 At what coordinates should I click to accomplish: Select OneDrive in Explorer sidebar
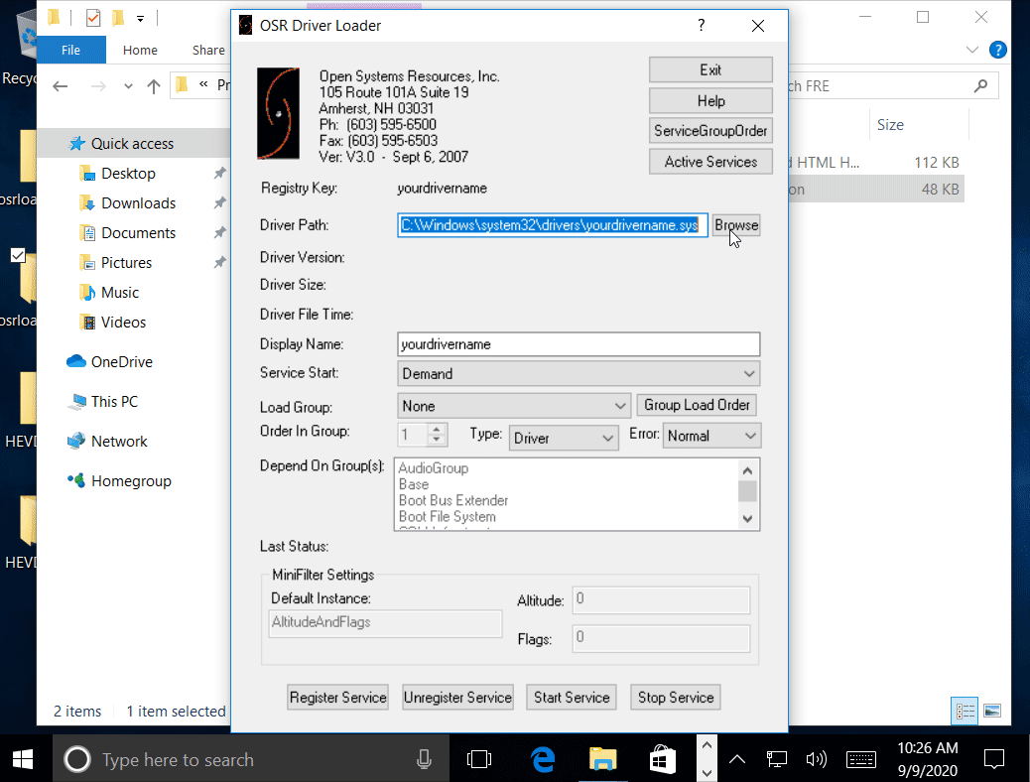[121, 362]
